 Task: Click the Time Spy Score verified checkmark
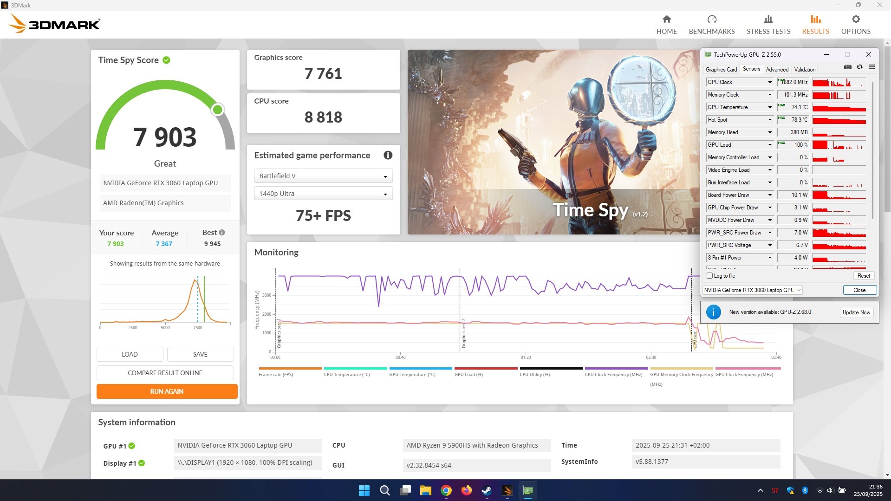click(166, 60)
